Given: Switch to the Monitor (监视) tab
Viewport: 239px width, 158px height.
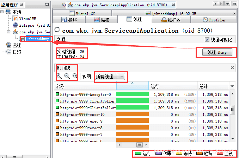Looking at the screenshot, I should (102, 20).
